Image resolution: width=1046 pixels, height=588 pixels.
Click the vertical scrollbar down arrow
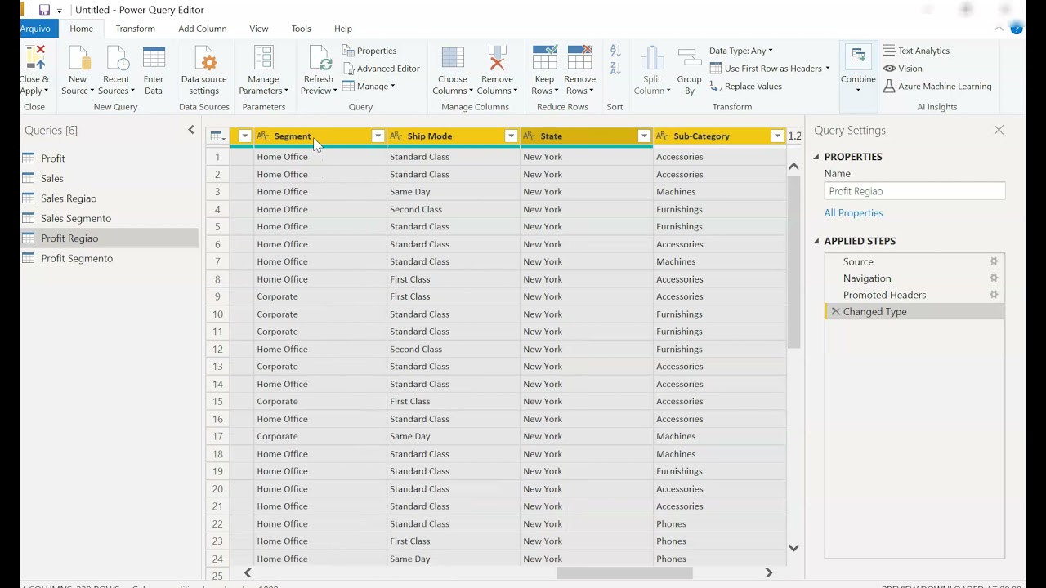click(793, 548)
